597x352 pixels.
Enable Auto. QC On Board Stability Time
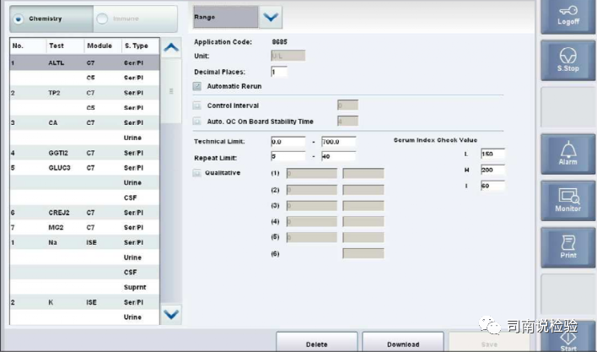click(x=196, y=122)
